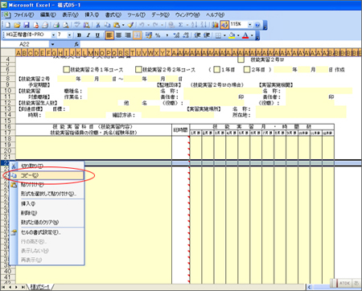Click the Name Box showing A22
Viewport: 362px width, 291px height.
25,44
